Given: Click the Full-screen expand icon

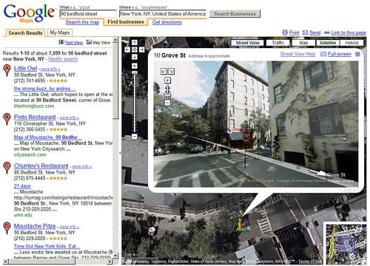Looking at the screenshot, I should click(323, 54).
